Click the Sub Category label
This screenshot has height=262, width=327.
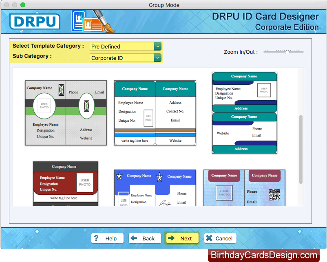click(32, 56)
